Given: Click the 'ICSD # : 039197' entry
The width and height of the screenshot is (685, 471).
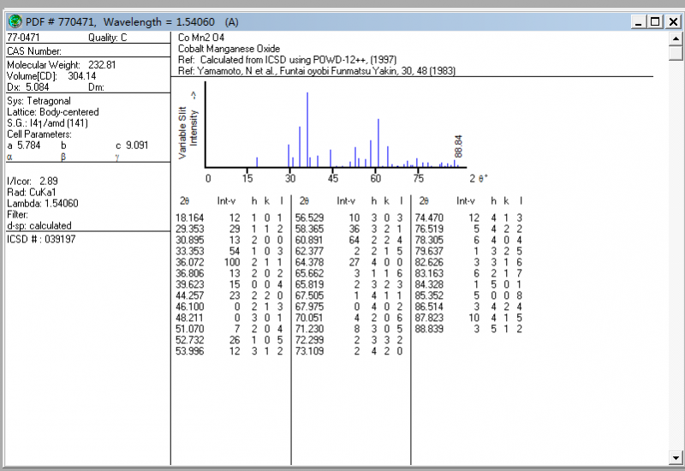Looking at the screenshot, I should [41, 239].
